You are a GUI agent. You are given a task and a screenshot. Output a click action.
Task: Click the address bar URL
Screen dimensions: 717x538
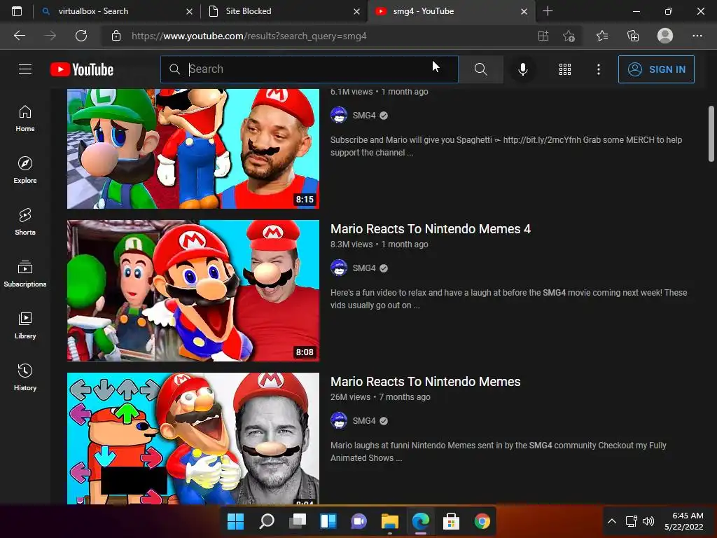coord(249,36)
